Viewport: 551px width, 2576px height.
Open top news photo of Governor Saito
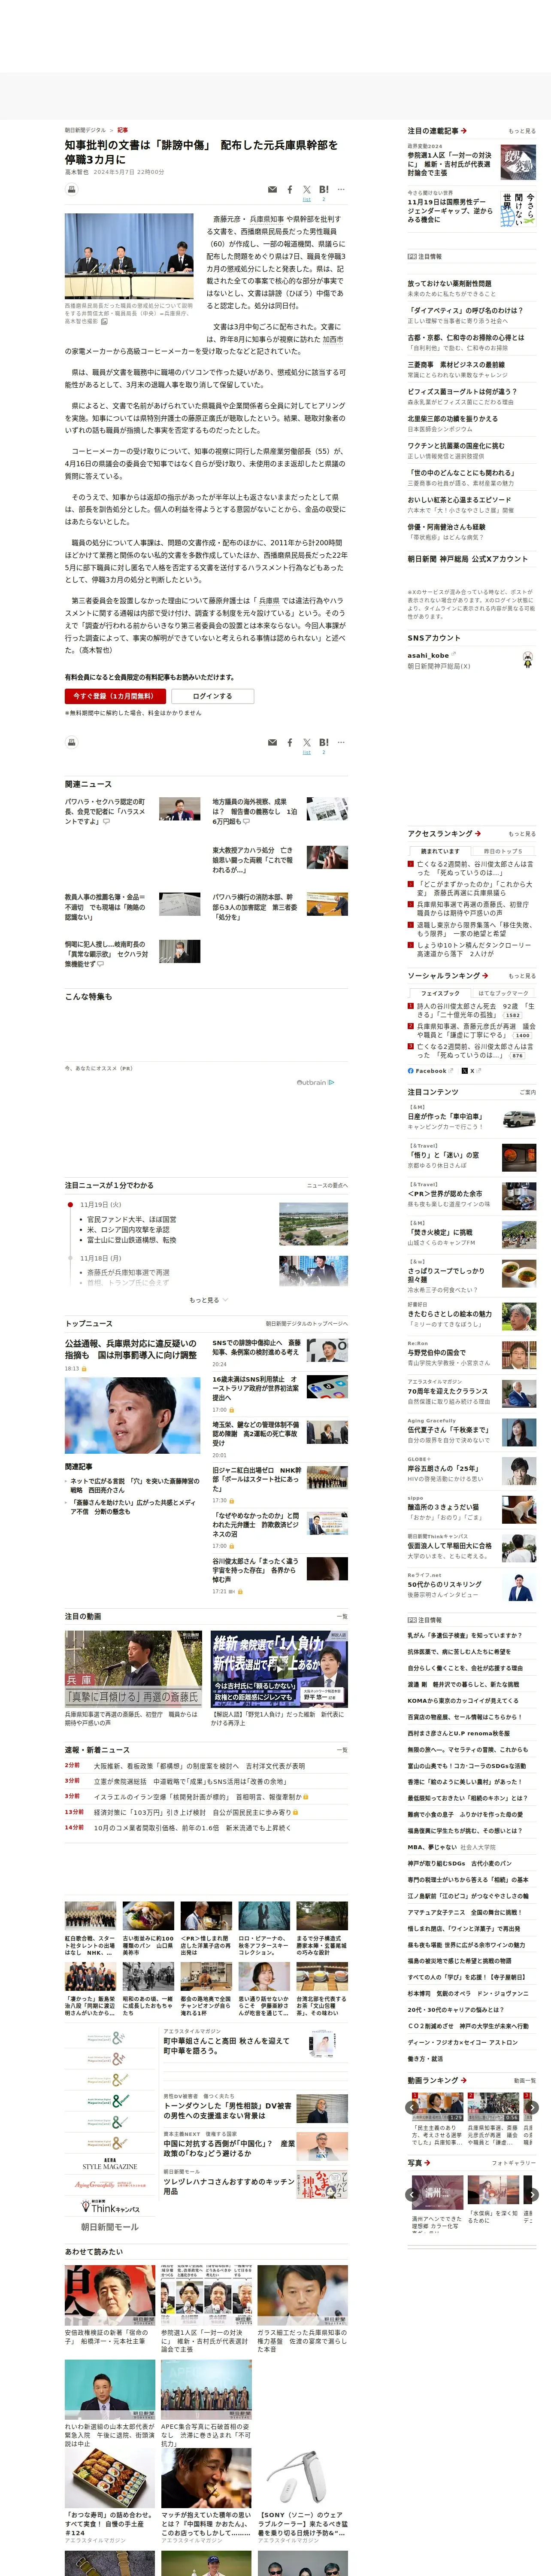[x=132, y=1415]
